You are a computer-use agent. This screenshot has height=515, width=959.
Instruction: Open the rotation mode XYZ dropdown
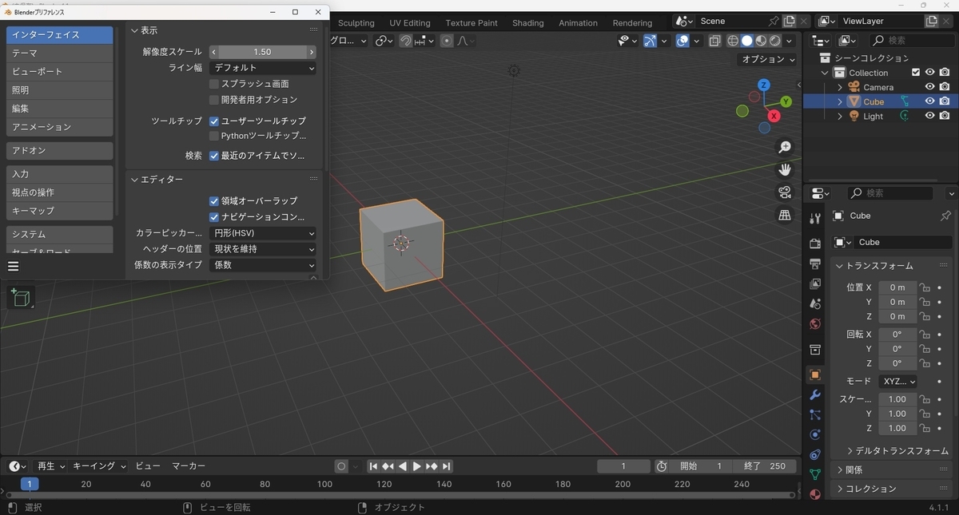coord(898,382)
